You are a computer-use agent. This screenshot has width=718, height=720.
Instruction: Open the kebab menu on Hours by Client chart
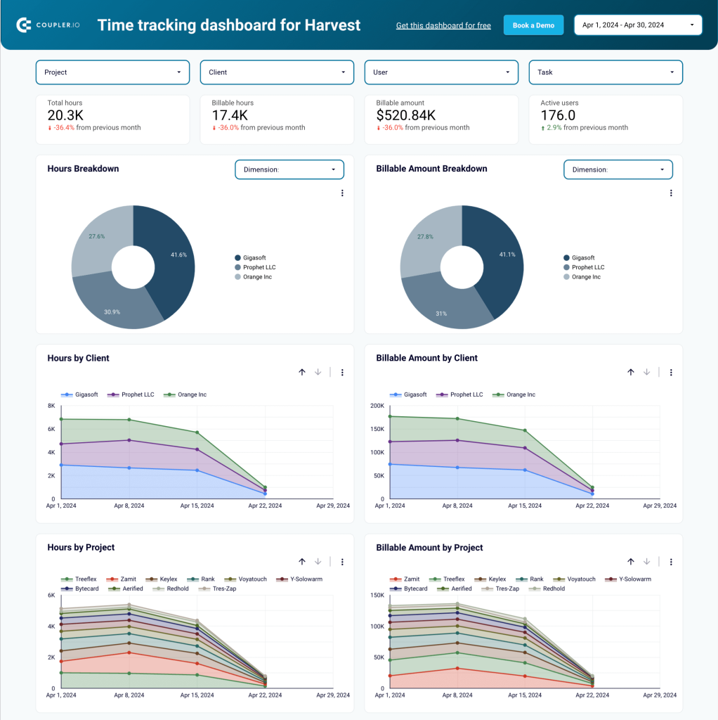tap(342, 372)
